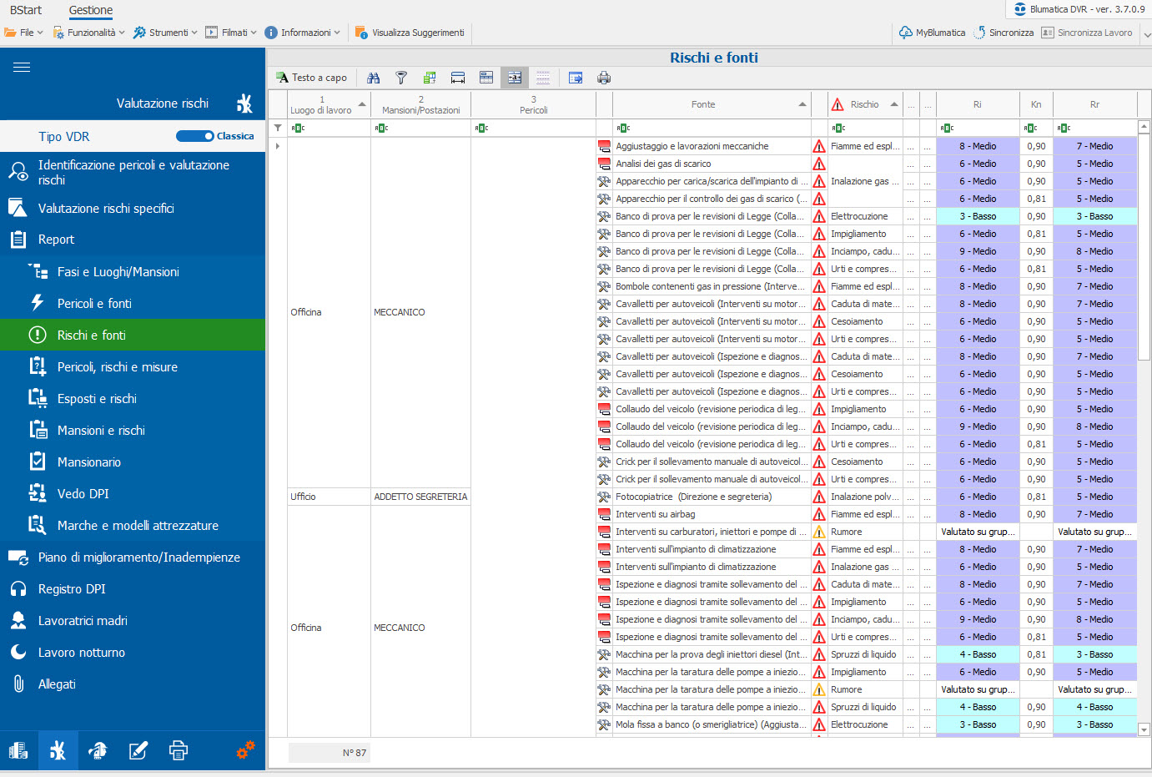This screenshot has width=1152, height=777.
Task: Open the hamburger menu in the sidebar
Action: [22, 68]
